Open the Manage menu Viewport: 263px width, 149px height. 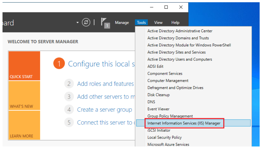point(122,23)
